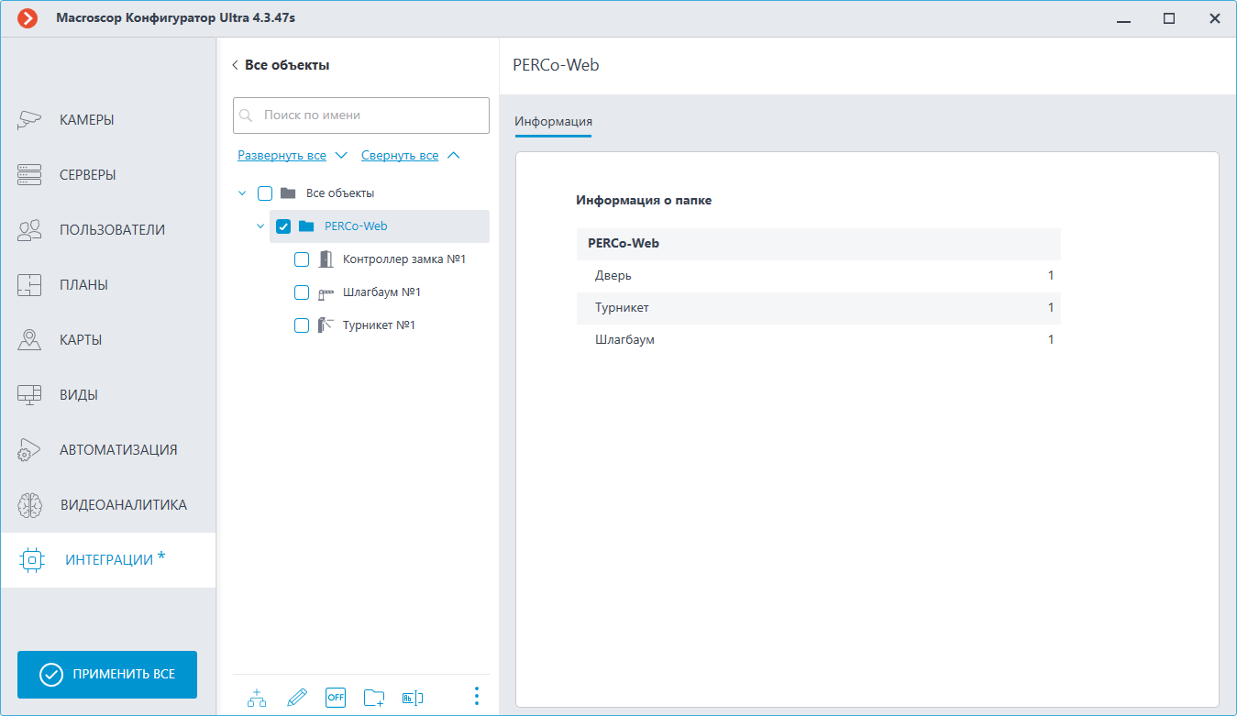
Task: Tick the Контроллер замка №1 checkbox
Action: pos(302,259)
